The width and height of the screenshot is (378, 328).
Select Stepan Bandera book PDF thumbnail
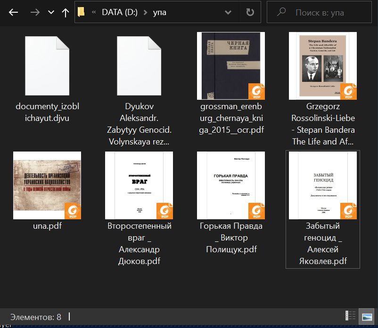pyautogui.click(x=323, y=66)
